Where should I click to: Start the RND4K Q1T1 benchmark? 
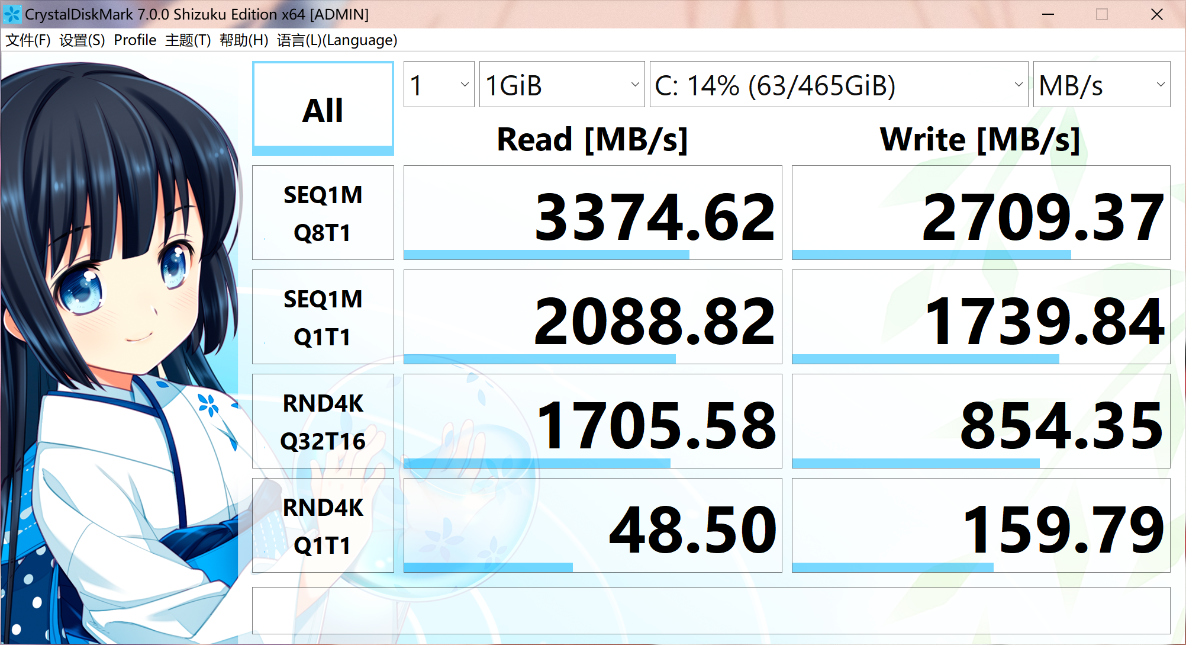click(x=323, y=525)
